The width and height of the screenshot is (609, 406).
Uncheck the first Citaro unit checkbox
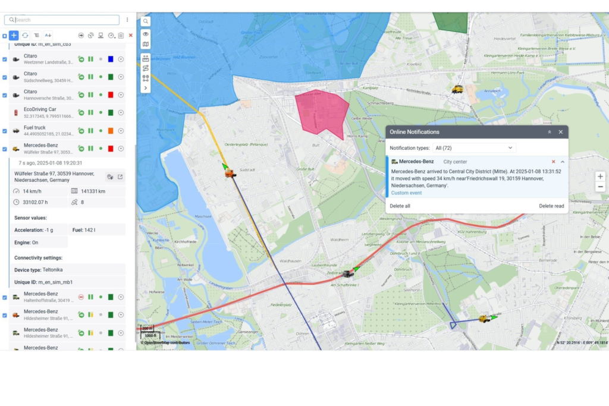point(5,59)
